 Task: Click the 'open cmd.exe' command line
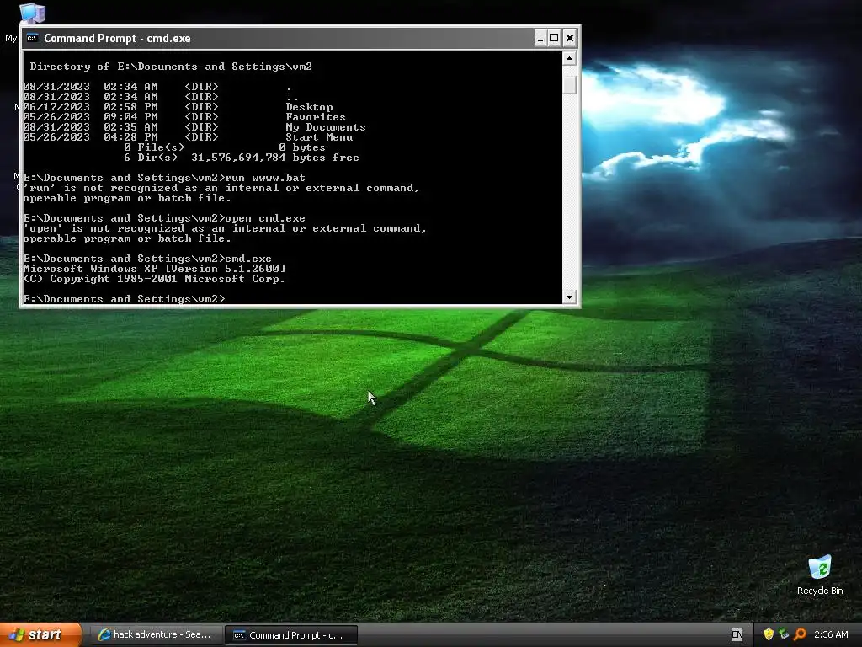164,218
